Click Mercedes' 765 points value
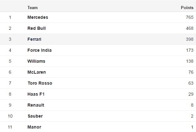The image size is (196, 132). pyautogui.click(x=189, y=17)
